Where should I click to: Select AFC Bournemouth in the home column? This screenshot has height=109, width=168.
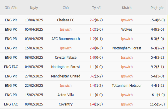(x=65, y=39)
